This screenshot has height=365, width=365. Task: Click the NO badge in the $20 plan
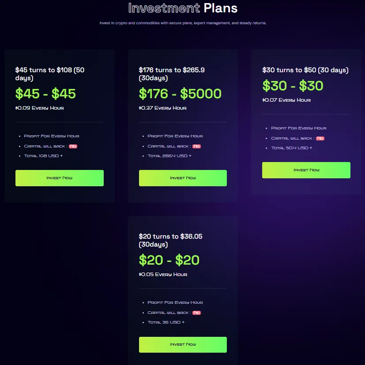click(196, 312)
